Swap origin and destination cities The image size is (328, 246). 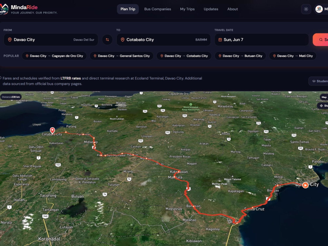[x=107, y=40]
